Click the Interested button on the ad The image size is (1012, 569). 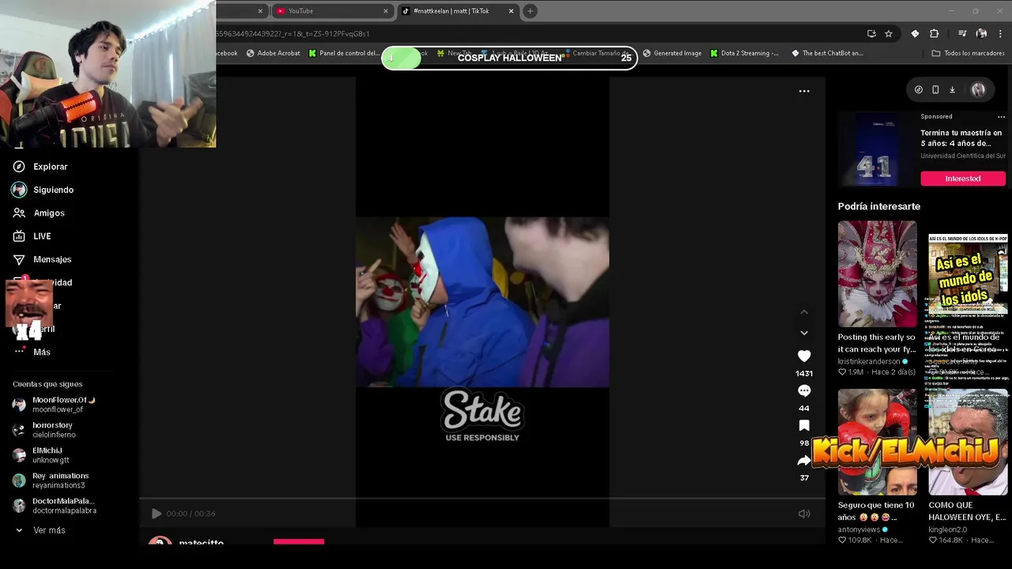(x=963, y=179)
